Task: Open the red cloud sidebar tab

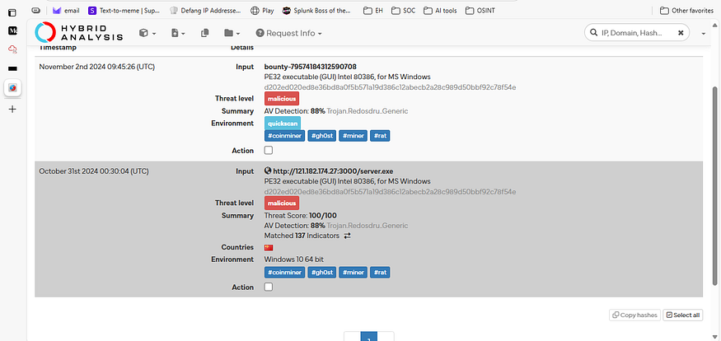Action: [12, 49]
